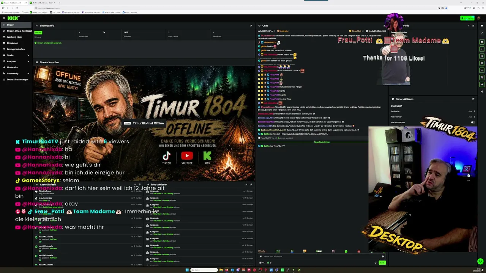Open Home - Restream bookmark

[x=129, y=13]
